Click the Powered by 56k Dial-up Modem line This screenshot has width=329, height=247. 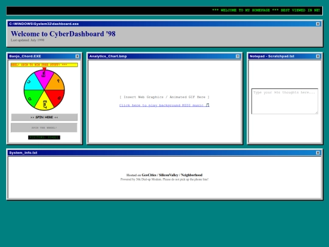164,179
